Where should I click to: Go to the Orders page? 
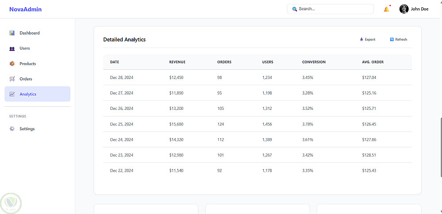[x=26, y=79]
